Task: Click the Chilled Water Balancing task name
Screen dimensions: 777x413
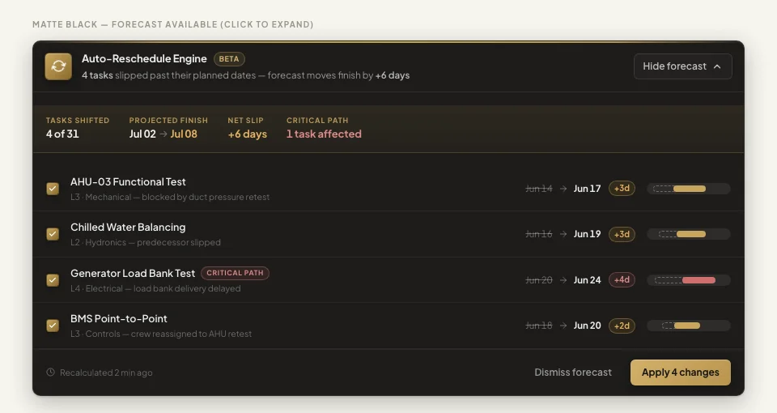Action: coord(128,227)
